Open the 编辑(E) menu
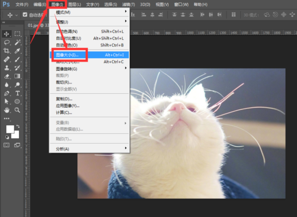 39,4
